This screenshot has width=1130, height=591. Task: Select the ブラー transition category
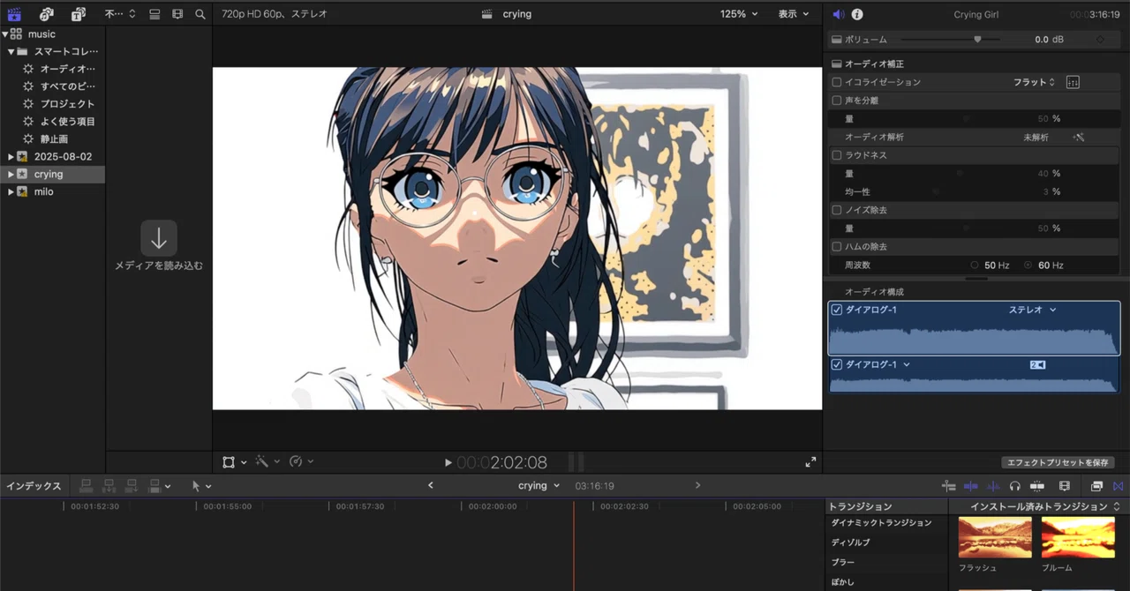pyautogui.click(x=843, y=563)
